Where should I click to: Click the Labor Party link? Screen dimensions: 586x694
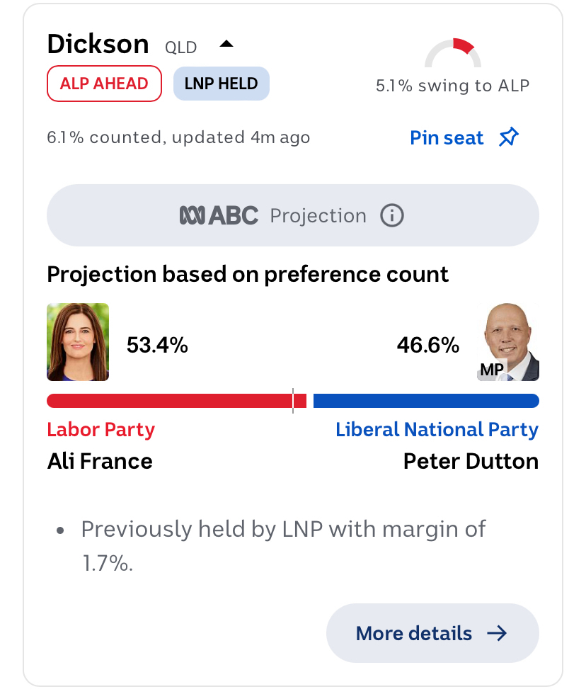[x=100, y=429]
